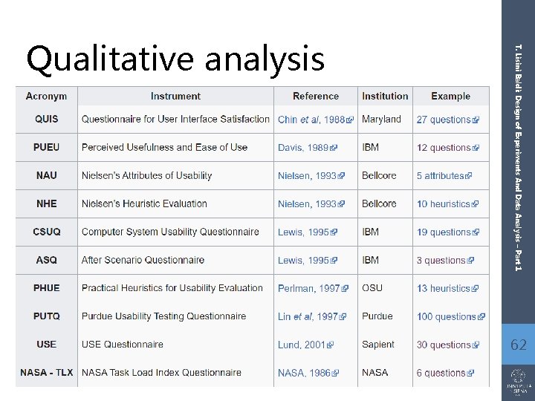Open the 13 heuristics example link
This screenshot has width=535, height=401.
click(x=444, y=288)
